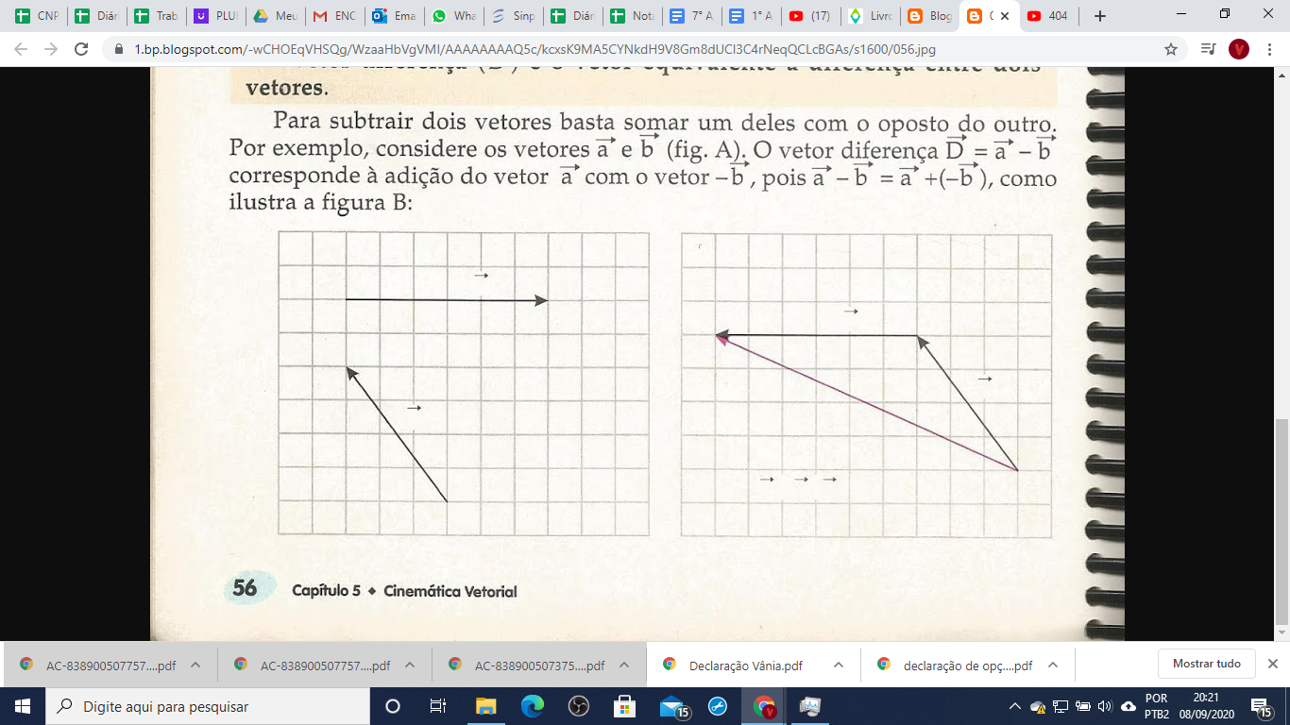Close the downloads bar
Viewport: 1290px width, 725px height.
(1272, 664)
